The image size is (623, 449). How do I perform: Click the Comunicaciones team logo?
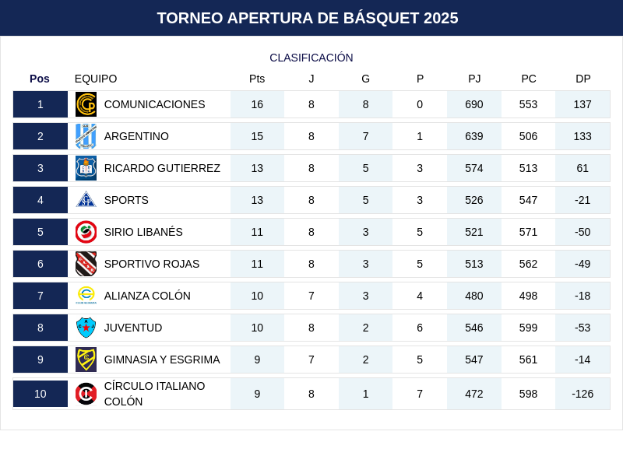(86, 104)
